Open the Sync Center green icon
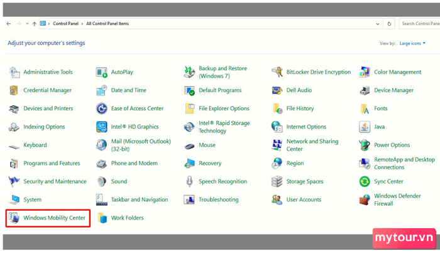The width and height of the screenshot is (440, 254). coord(365,181)
